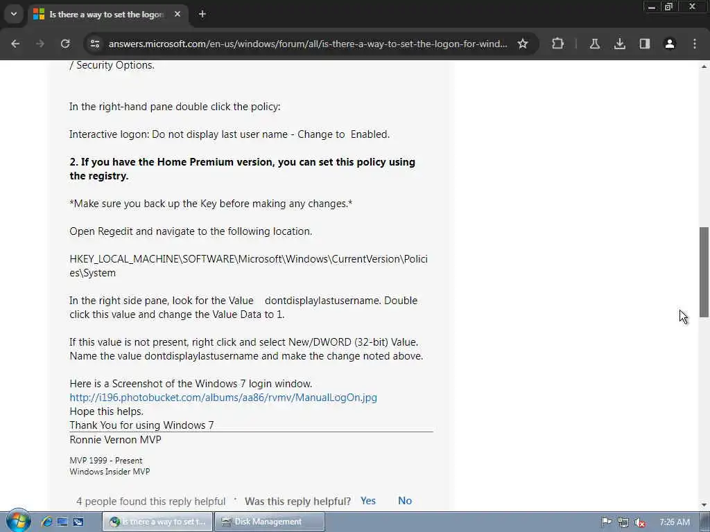Open the second pinned taskbar icon
710x532 pixels.
pyautogui.click(x=62, y=522)
